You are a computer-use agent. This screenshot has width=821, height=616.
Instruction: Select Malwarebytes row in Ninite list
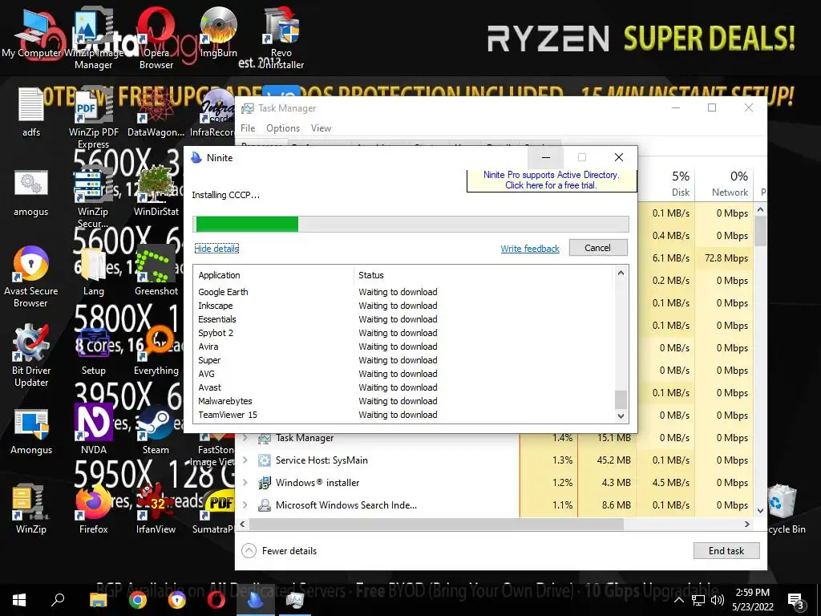click(x=404, y=401)
